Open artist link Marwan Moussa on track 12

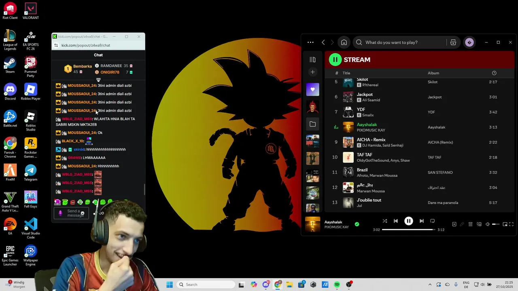[371, 191]
